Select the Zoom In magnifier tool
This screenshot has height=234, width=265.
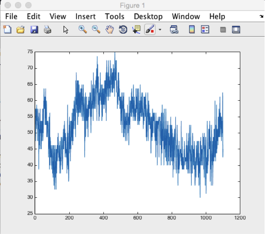(83, 30)
